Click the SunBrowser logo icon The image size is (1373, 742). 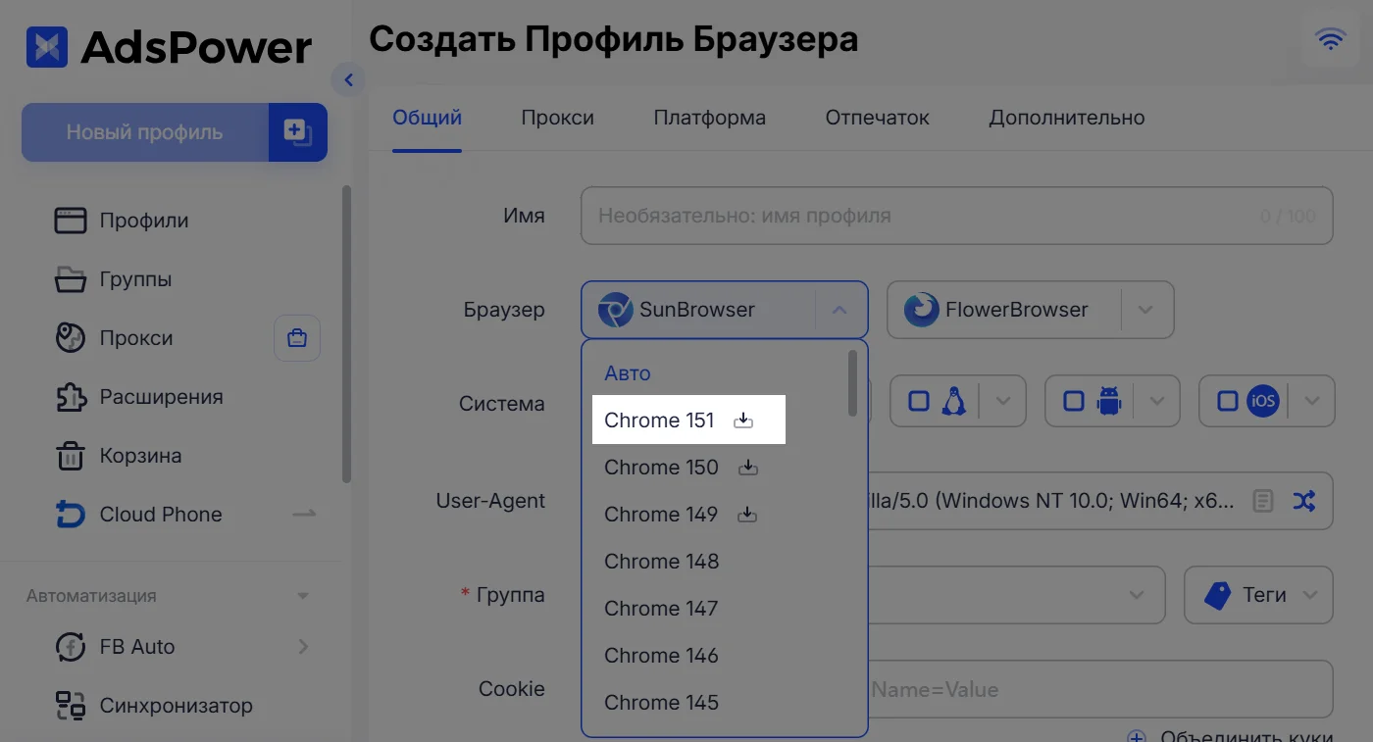click(x=615, y=310)
